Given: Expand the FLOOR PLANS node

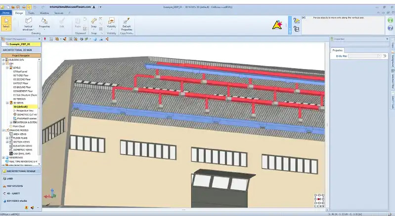Looking at the screenshot, I should point(7,138).
